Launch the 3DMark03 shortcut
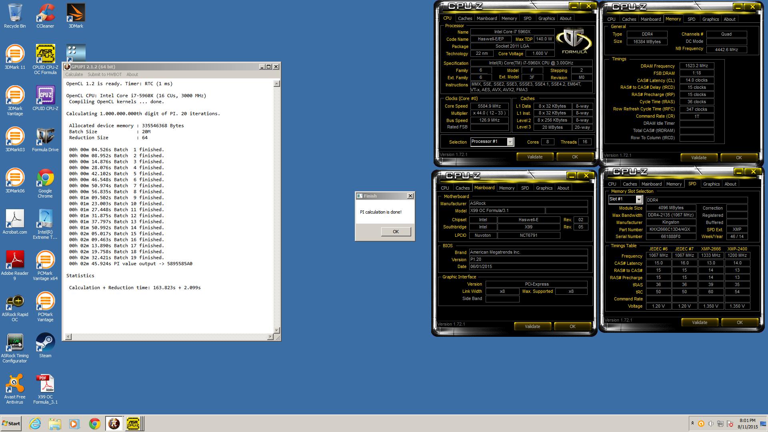 pos(15,140)
